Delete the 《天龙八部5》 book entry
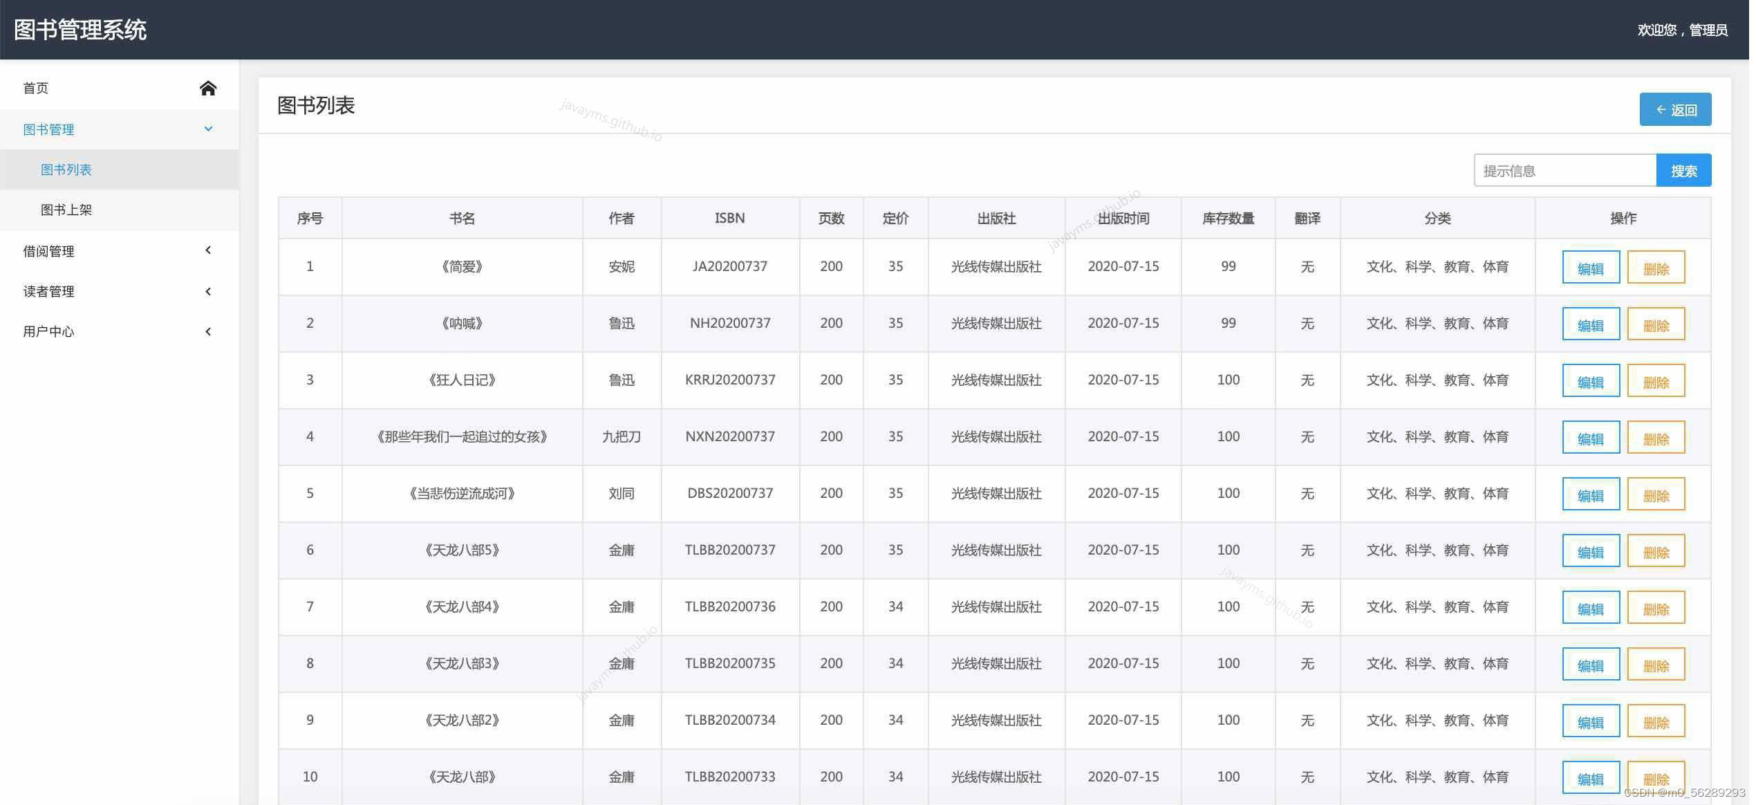Screen dimensions: 1756x805 tap(1655, 551)
